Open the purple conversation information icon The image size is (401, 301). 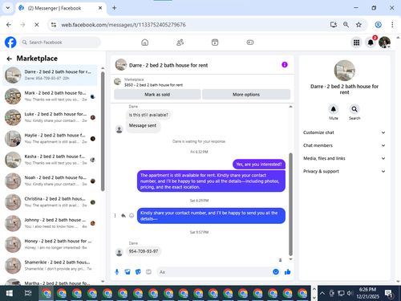click(x=285, y=65)
